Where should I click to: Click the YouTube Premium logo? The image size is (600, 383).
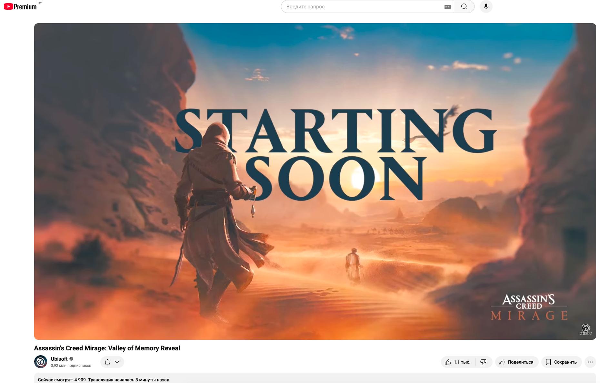coord(20,6)
